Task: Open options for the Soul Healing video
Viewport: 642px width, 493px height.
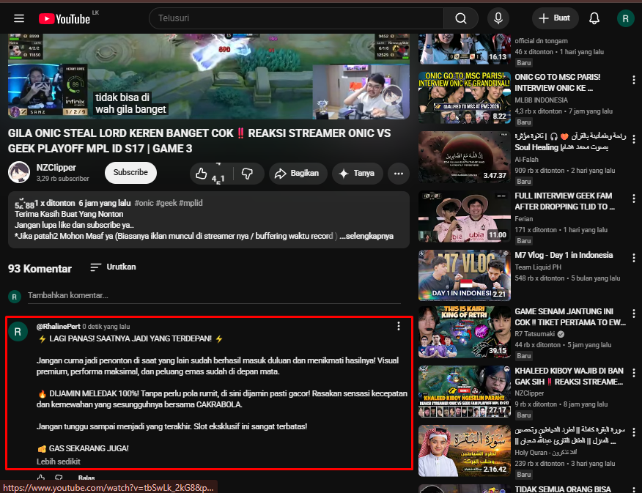Action: tap(634, 139)
